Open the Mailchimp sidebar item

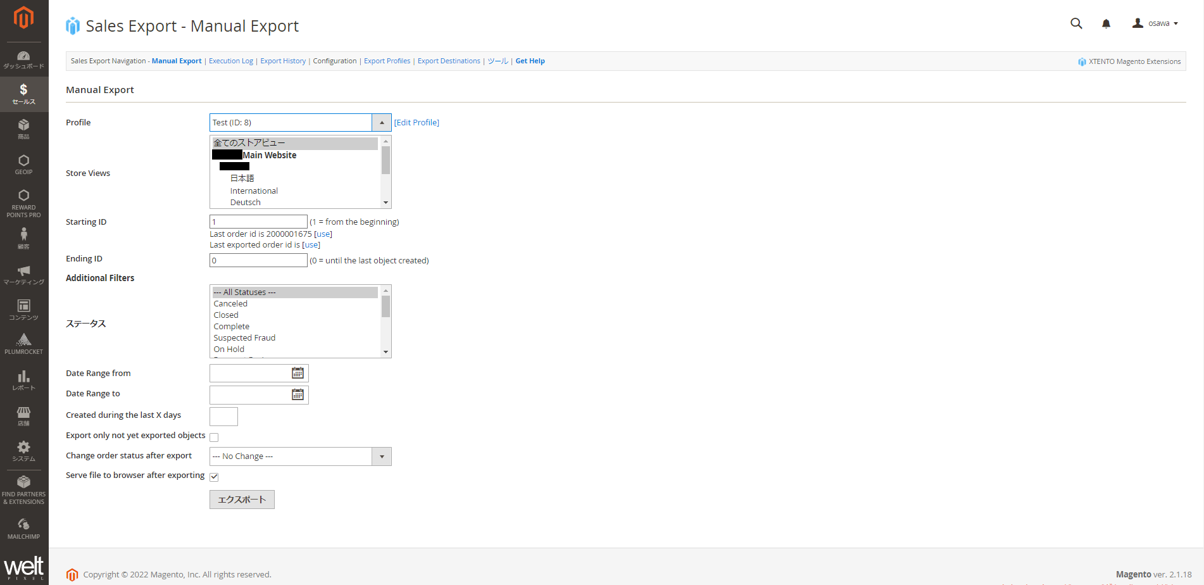tap(23, 529)
